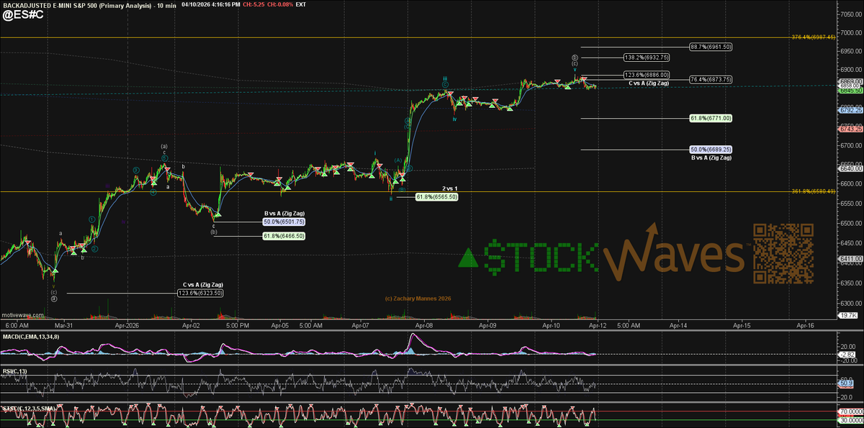Click the 61.8%(6466.50) label

coord(283,235)
